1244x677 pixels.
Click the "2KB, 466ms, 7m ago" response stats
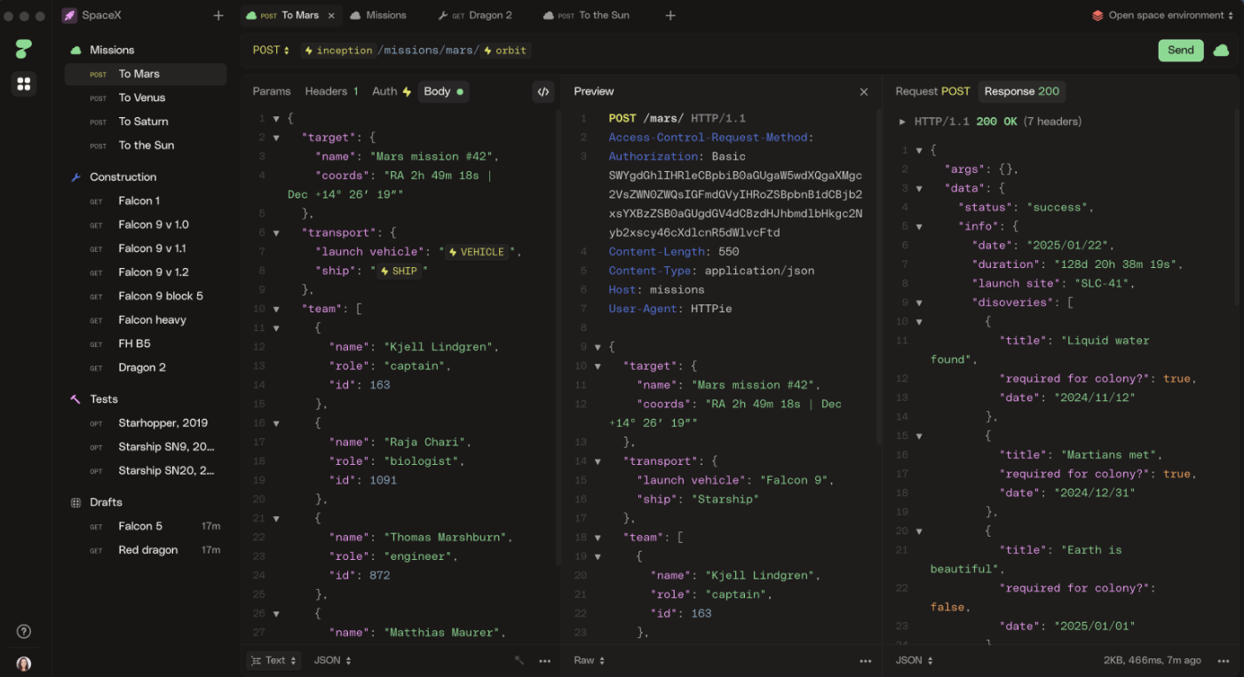pyautogui.click(x=1153, y=661)
